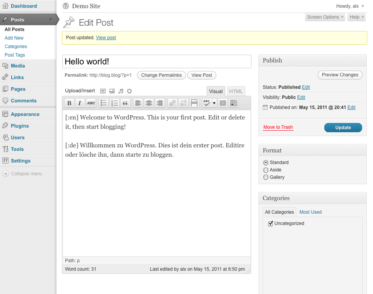The width and height of the screenshot is (373, 294).
Task: Select the Aside post format
Action: (x=266, y=170)
